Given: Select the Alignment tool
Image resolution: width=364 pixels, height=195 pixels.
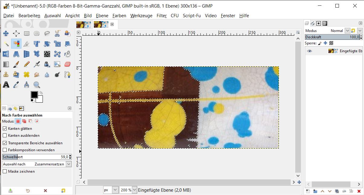Looking at the screenshot, I should (x=16, y=34).
